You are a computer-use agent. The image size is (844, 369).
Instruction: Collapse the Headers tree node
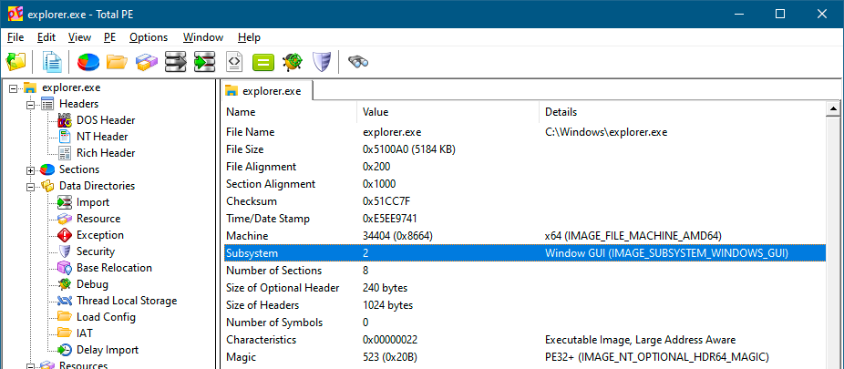point(32,104)
